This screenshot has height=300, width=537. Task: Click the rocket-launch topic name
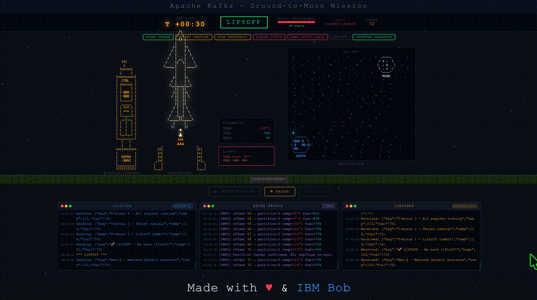pyautogui.click(x=341, y=24)
